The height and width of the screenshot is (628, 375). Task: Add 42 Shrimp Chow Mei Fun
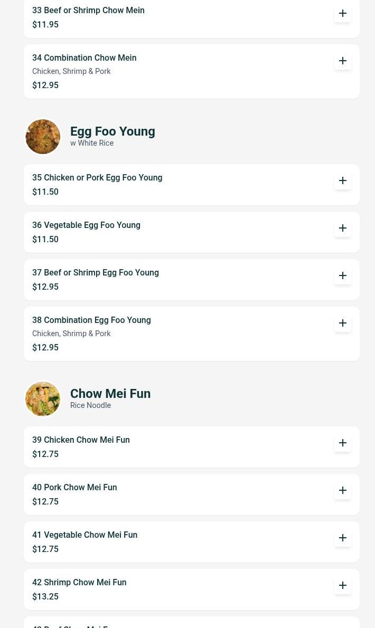343,585
